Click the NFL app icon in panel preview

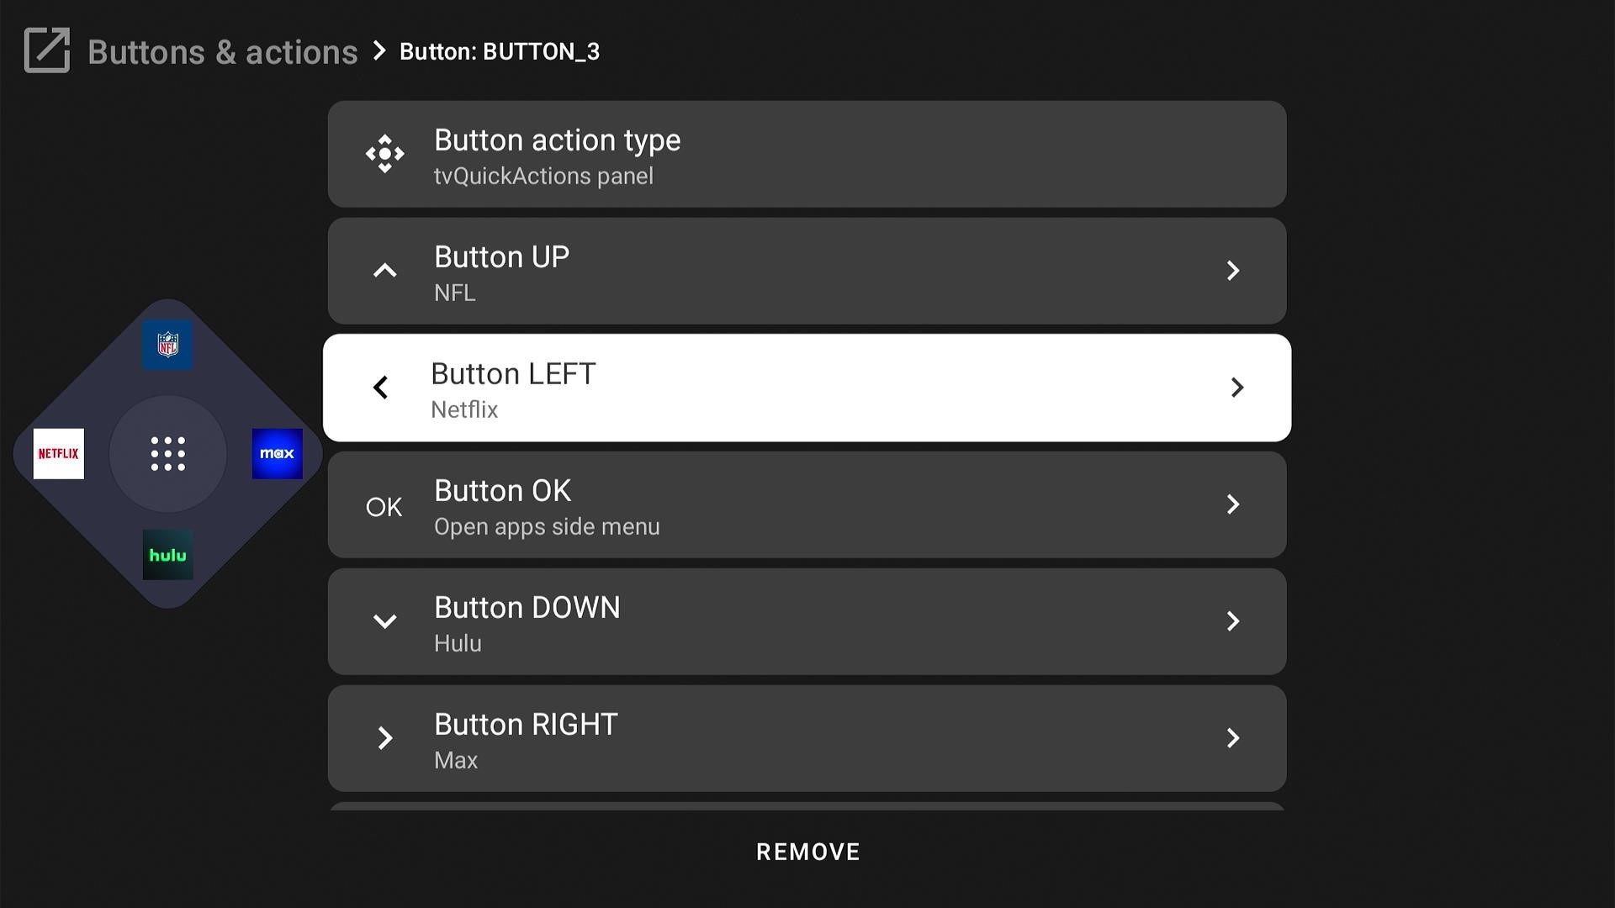click(167, 345)
